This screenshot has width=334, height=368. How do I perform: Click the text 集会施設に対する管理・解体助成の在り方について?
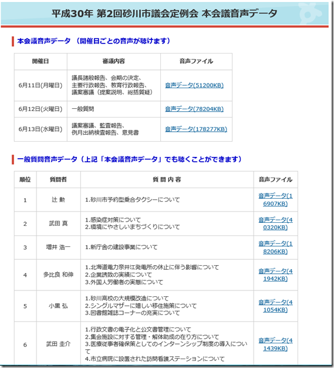(155, 337)
